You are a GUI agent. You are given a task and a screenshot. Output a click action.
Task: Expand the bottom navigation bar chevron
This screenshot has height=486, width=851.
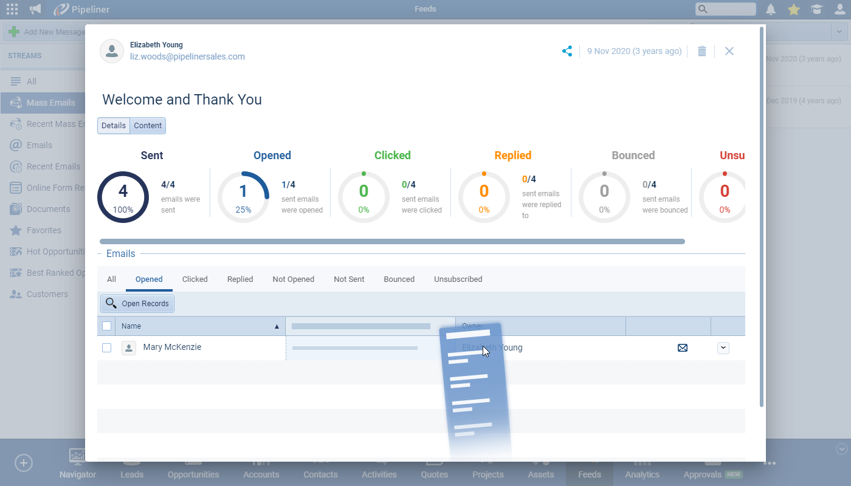pyautogui.click(x=841, y=449)
